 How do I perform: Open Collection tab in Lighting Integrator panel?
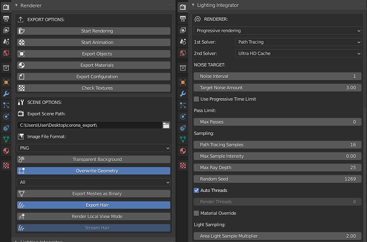(183, 68)
